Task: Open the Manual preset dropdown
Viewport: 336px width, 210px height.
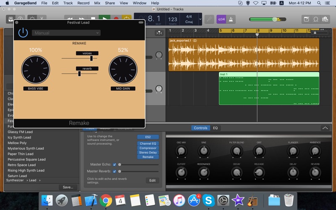Action: [x=66, y=33]
